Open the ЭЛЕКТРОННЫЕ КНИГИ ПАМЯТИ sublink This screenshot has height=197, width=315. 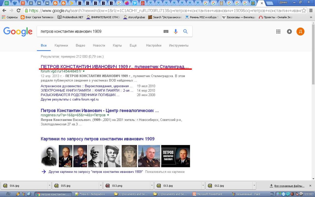click(x=87, y=90)
